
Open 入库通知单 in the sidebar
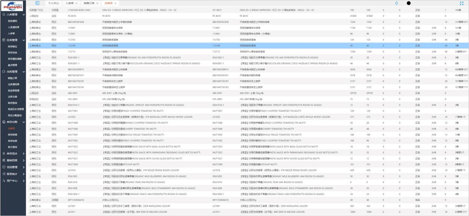click(x=14, y=27)
